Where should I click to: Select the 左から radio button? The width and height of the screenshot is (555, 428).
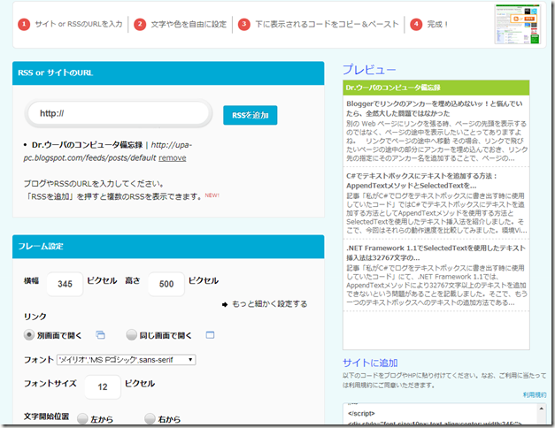click(x=82, y=419)
